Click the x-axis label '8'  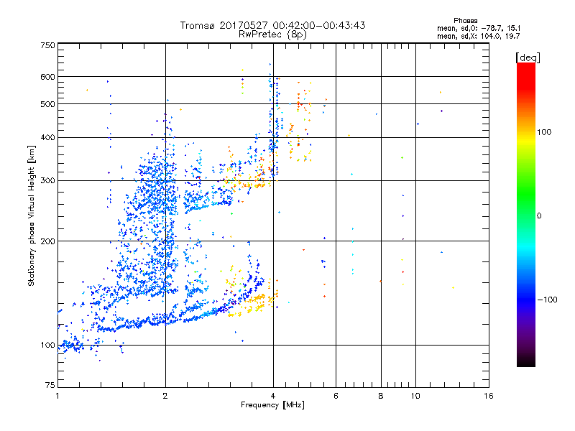381,396
